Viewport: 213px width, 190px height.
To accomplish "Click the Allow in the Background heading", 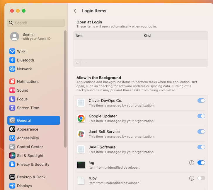I will click(x=99, y=78).
